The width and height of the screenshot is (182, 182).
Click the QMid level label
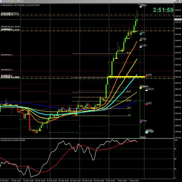point(143,137)
